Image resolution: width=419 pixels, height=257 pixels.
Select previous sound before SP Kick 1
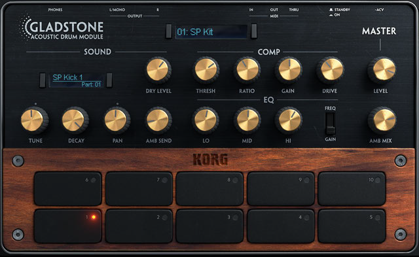[43, 80]
